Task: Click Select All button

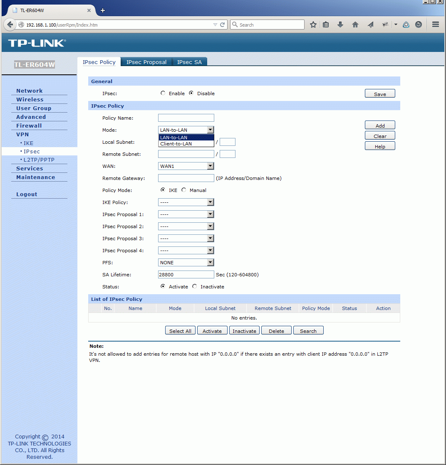Action: (x=180, y=330)
